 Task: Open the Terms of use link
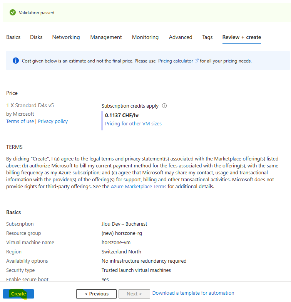click(x=20, y=121)
